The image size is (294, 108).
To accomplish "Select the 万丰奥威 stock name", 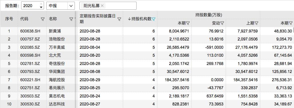I will (57, 47).
